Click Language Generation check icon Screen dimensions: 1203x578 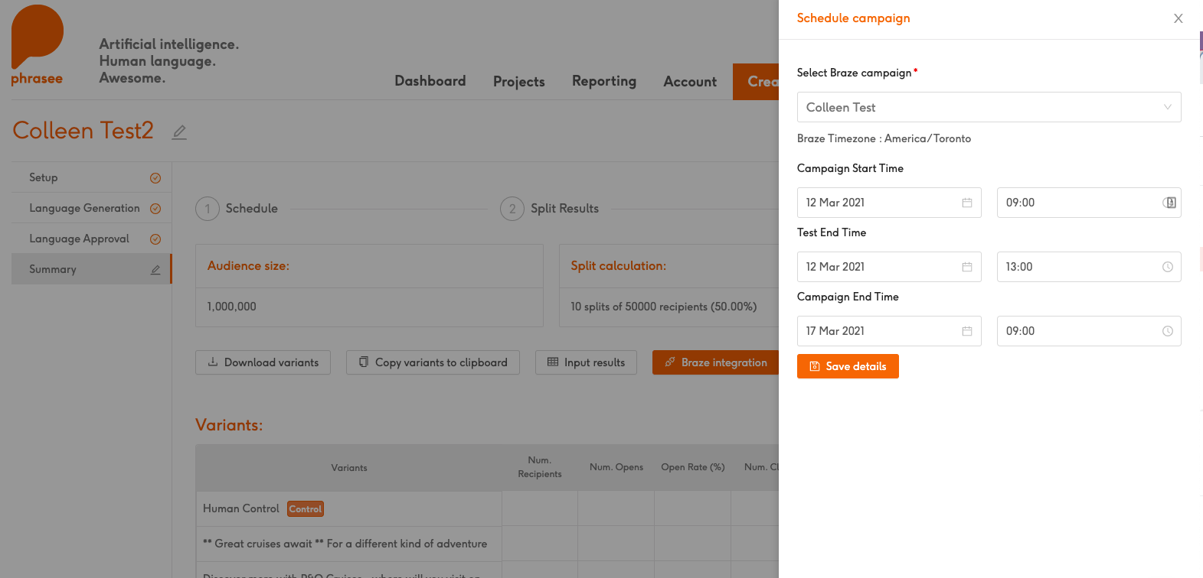[155, 209]
